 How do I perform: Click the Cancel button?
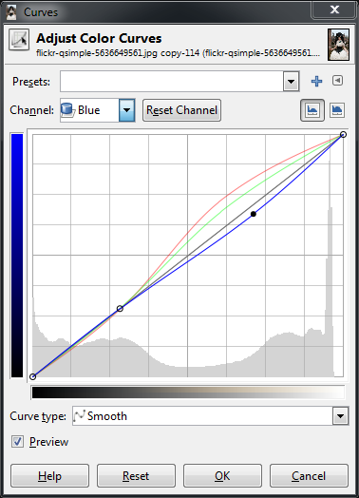coord(309,476)
